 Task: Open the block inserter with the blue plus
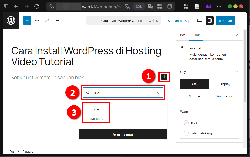click(x=27, y=20)
